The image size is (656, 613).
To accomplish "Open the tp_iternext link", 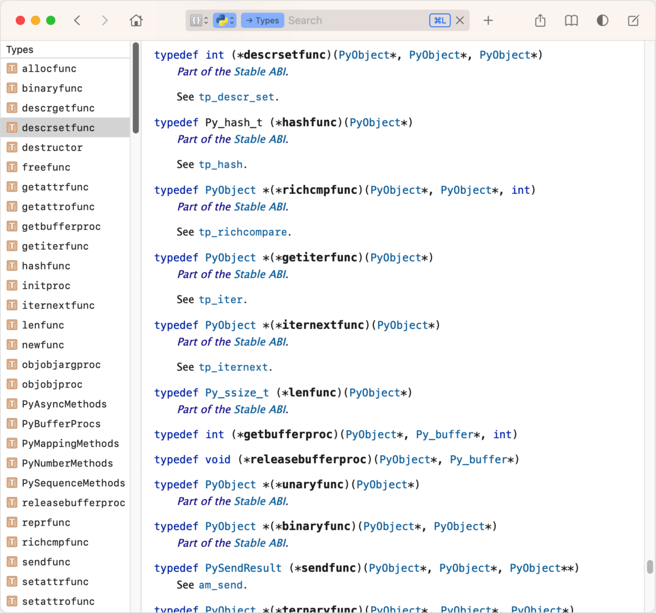I will (233, 367).
